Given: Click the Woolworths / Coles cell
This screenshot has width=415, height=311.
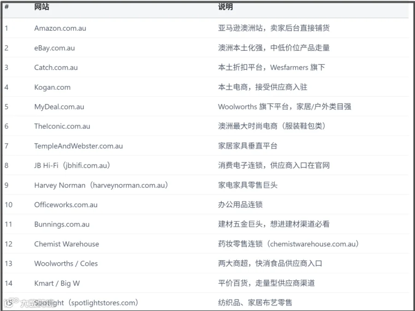Looking at the screenshot, I should click(66, 264).
